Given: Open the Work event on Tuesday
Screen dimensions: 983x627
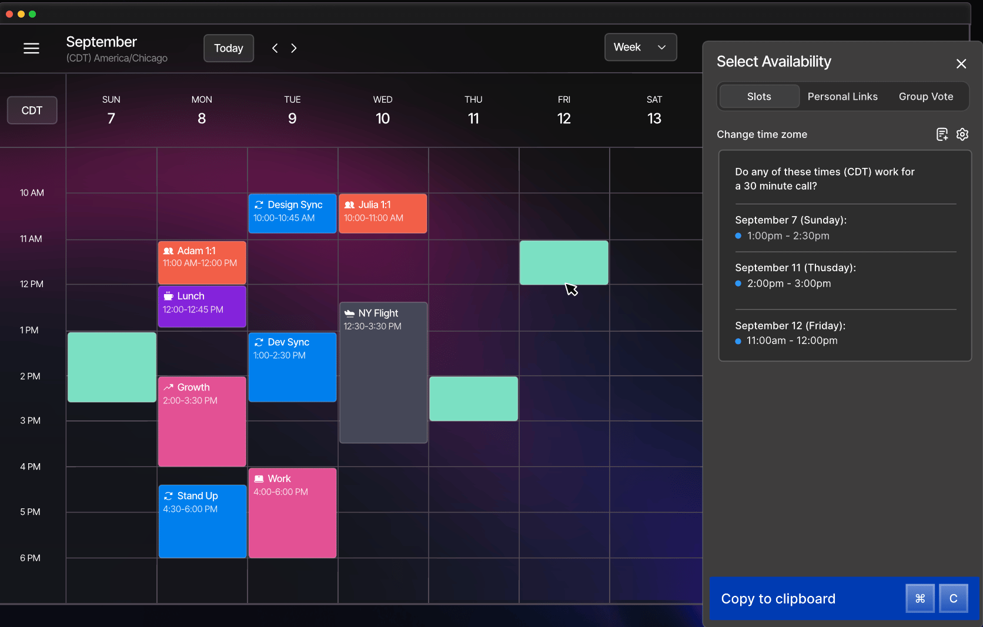Looking at the screenshot, I should click(292, 513).
